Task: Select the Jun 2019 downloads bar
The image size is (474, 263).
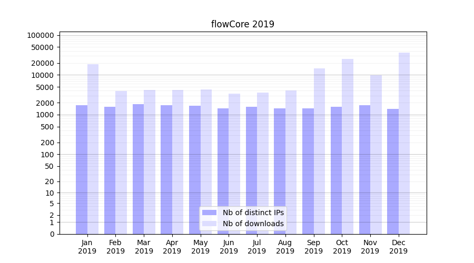Action: (234, 164)
